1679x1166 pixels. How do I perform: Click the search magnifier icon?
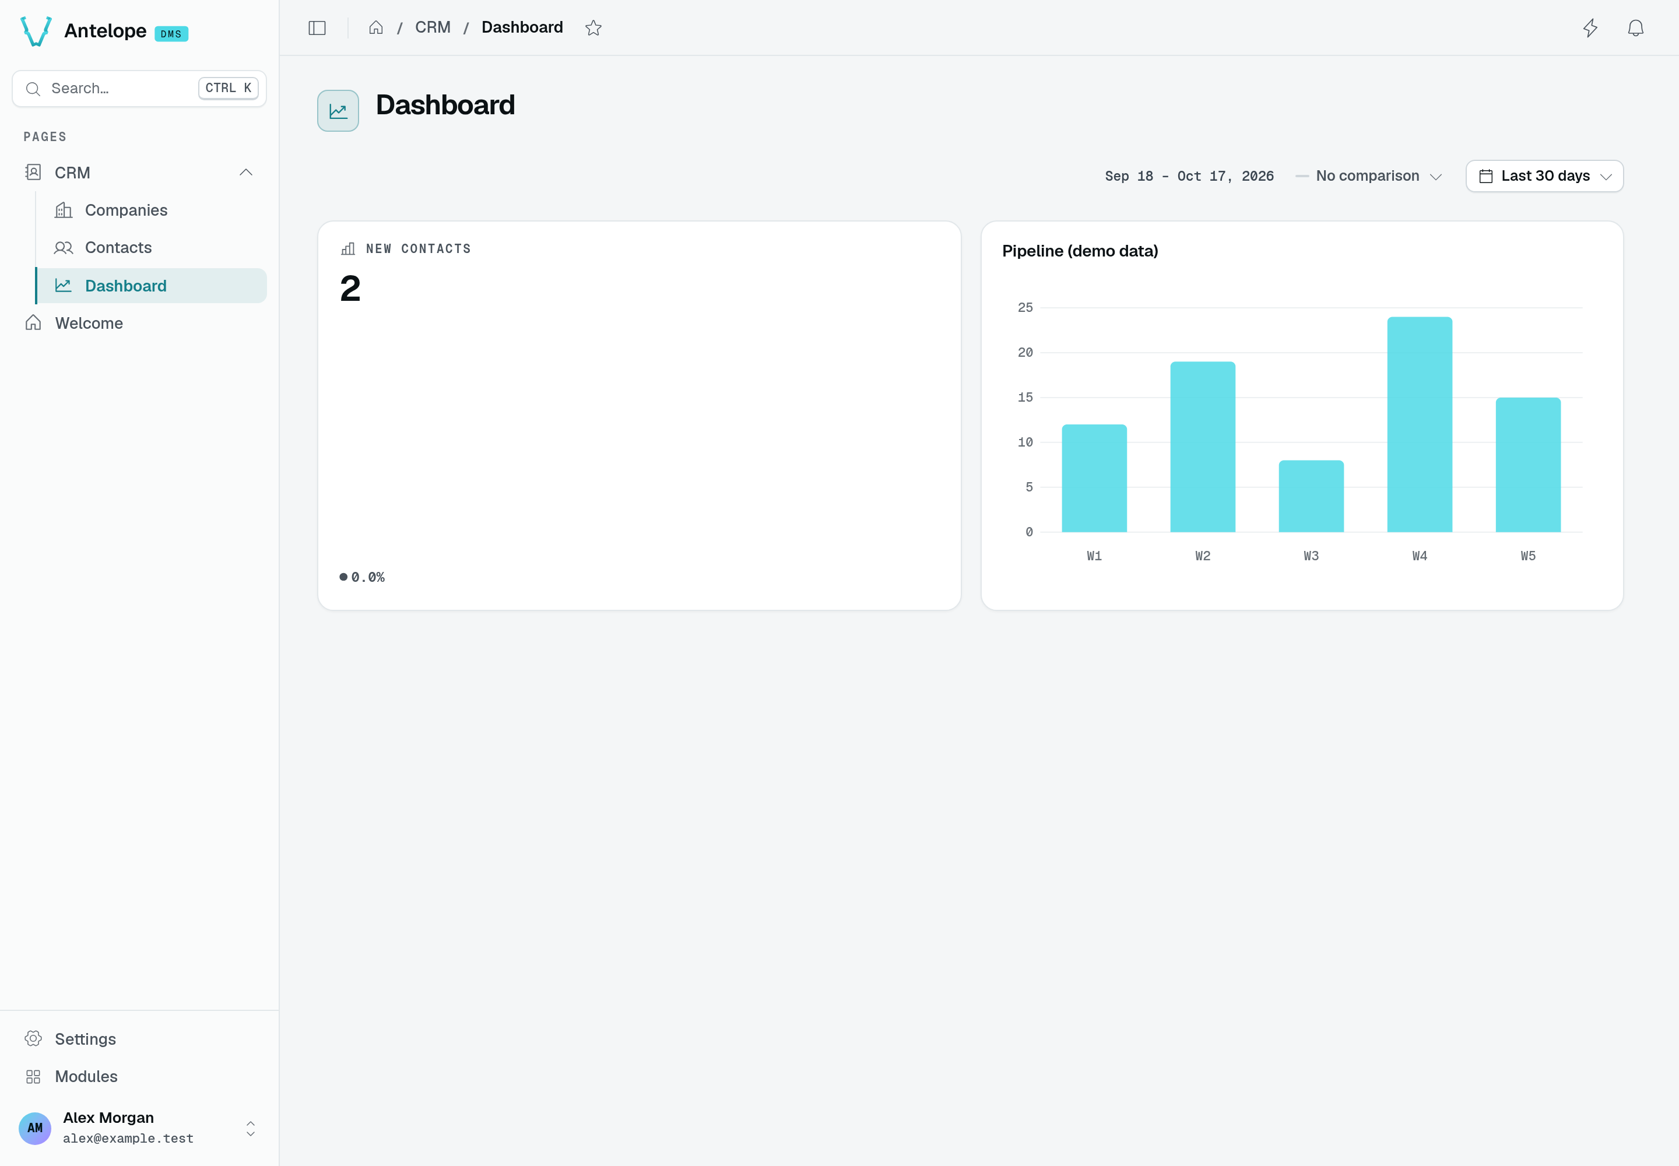33,89
